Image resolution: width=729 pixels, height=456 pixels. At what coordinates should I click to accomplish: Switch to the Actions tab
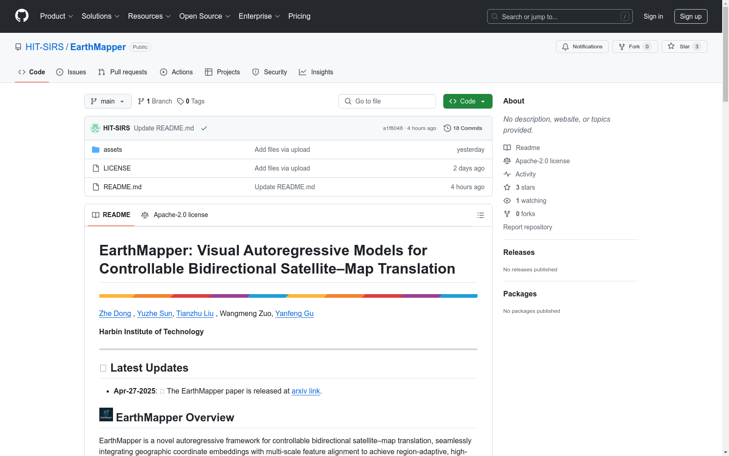pyautogui.click(x=176, y=72)
